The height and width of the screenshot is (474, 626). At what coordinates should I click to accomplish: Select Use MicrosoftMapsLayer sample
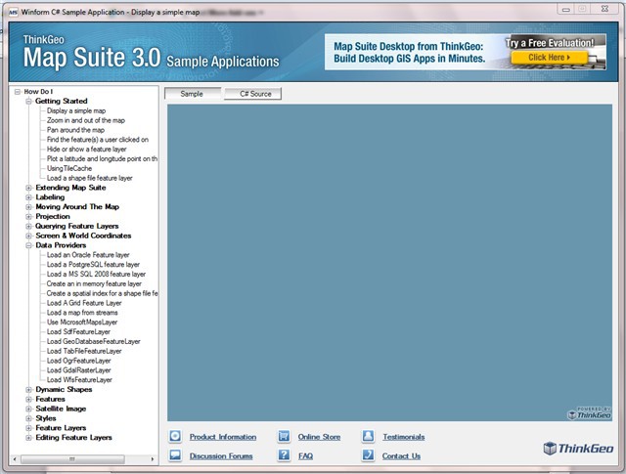click(82, 322)
